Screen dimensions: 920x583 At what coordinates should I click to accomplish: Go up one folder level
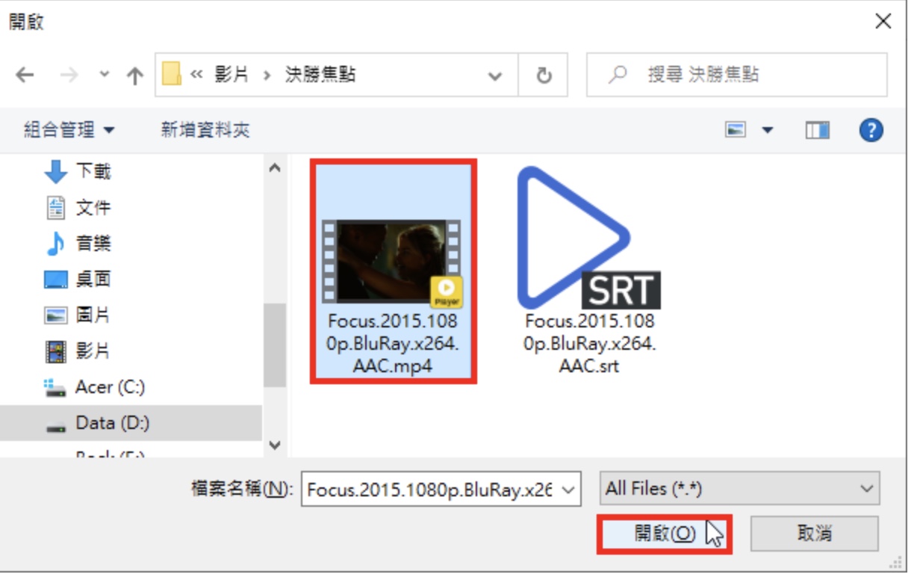pyautogui.click(x=135, y=75)
